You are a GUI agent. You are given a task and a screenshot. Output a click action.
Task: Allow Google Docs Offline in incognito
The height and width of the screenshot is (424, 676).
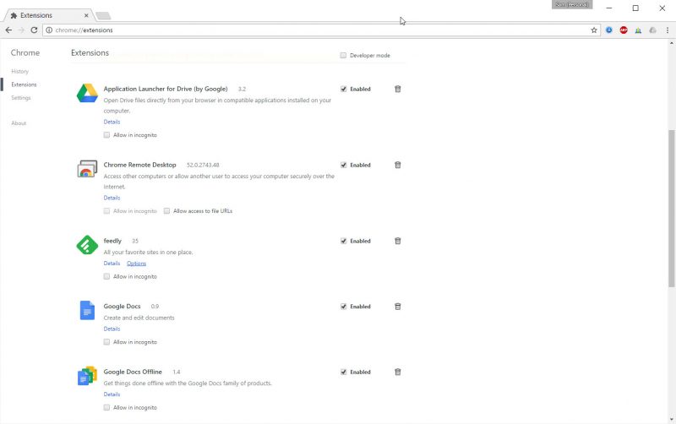pos(106,407)
